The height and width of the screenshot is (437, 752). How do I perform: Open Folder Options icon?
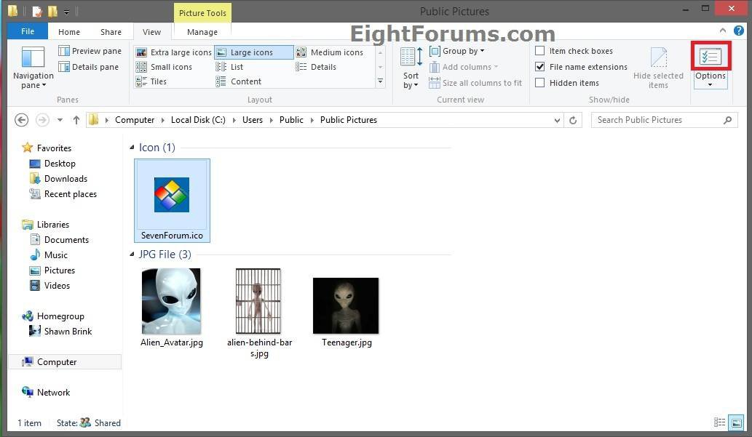[x=711, y=57]
